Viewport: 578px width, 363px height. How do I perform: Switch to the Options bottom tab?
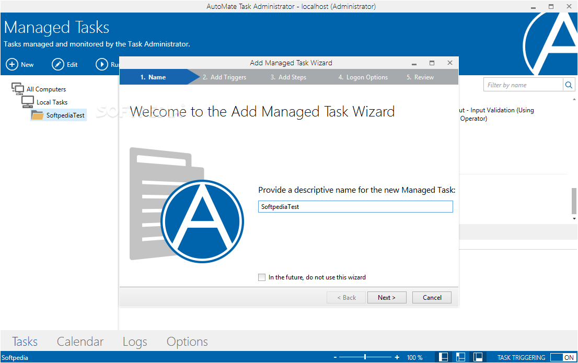pos(187,342)
